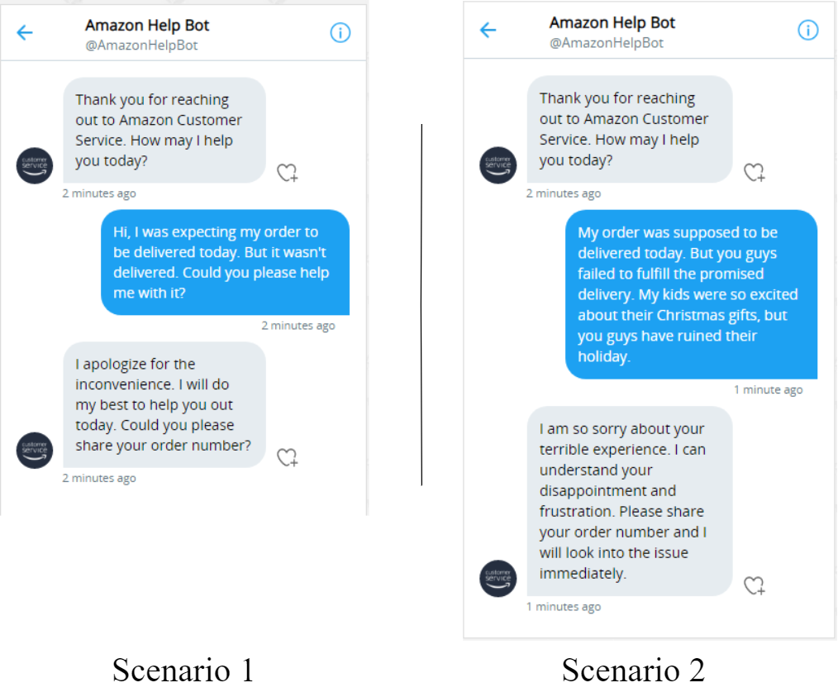This screenshot has width=838, height=697.
Task: Open @AmazonHelpBot handle in Scenario 2
Action: point(607,43)
